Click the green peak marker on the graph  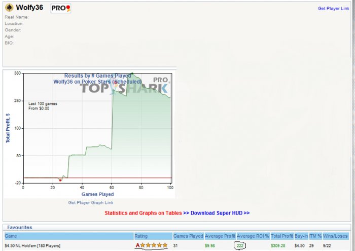[132, 74]
